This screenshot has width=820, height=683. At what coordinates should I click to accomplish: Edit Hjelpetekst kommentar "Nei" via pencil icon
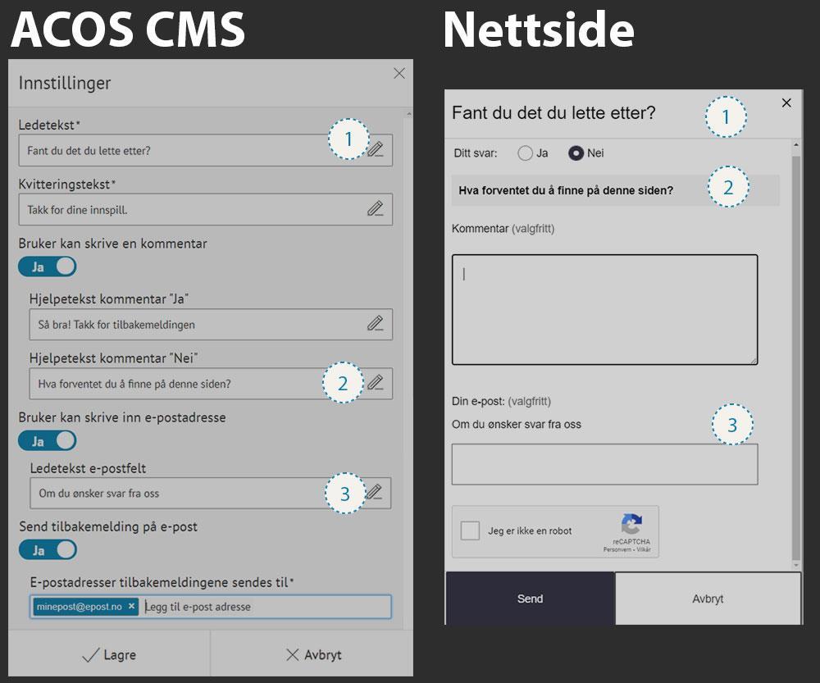click(375, 383)
